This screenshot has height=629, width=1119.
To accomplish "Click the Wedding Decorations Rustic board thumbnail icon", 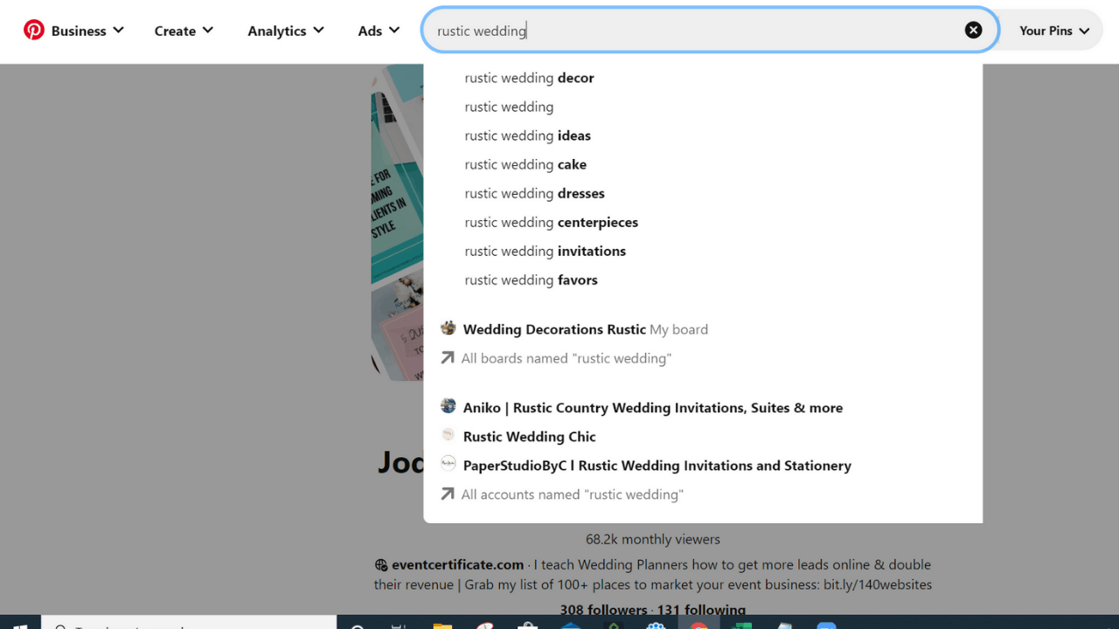I will (x=448, y=328).
